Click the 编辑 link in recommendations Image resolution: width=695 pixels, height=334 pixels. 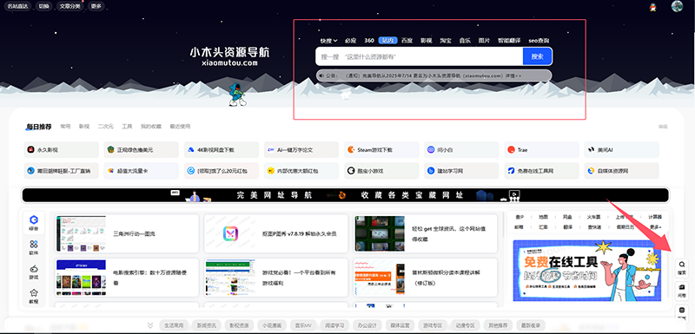663,127
